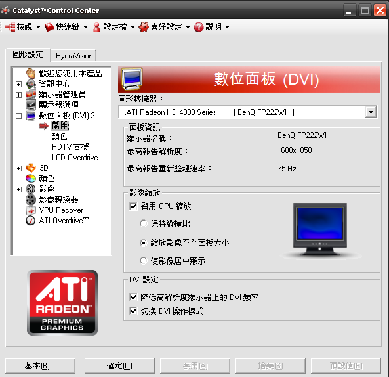Click the 數位面板 (DVI) 2 monitor icon

pyautogui.click(x=31, y=116)
